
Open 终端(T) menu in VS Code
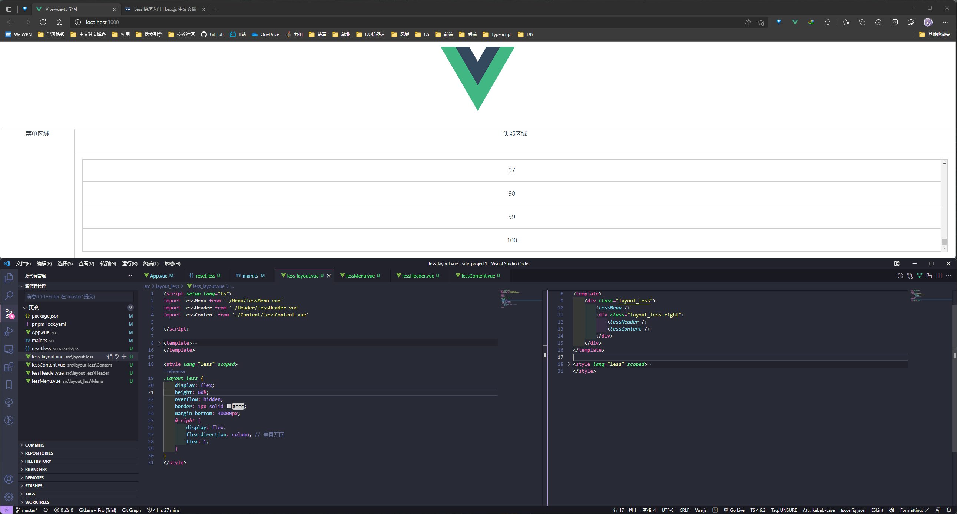tap(151, 264)
